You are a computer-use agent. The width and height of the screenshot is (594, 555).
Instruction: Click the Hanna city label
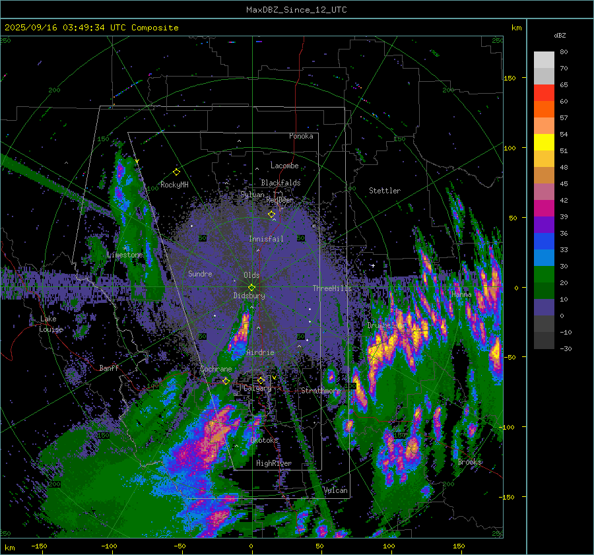461,294
